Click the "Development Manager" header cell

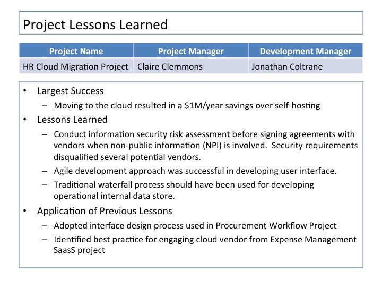(x=306, y=52)
